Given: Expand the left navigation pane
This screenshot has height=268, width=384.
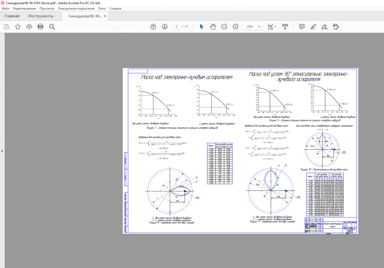Looking at the screenshot, I should pos(2,151).
